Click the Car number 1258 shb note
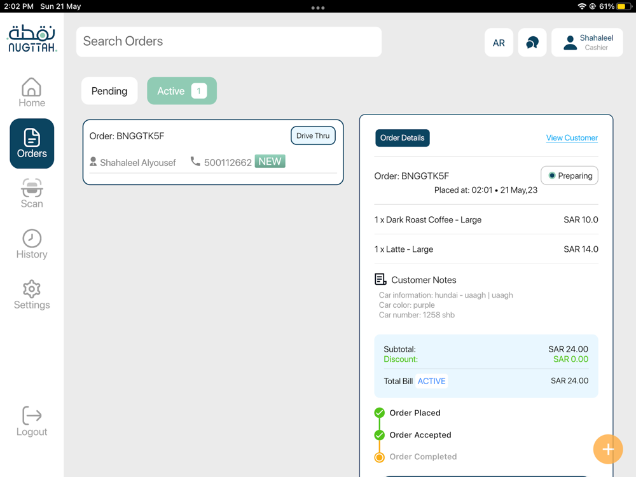This screenshot has width=636, height=477. click(417, 315)
